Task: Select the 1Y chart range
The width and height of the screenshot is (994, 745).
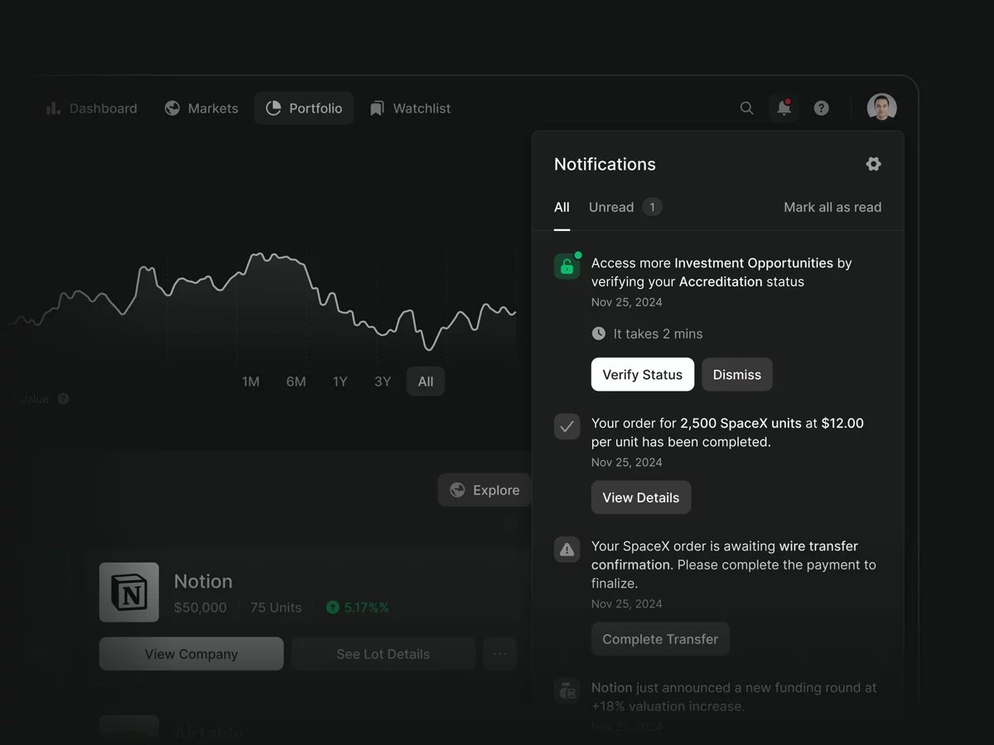Action: [340, 382]
